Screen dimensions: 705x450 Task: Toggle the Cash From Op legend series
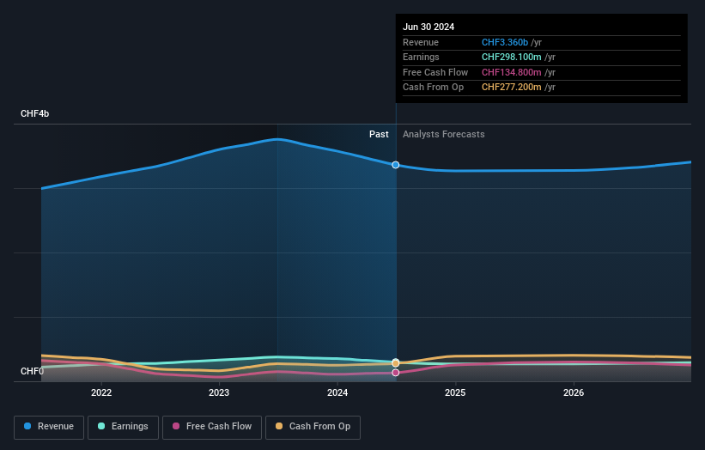click(x=313, y=427)
